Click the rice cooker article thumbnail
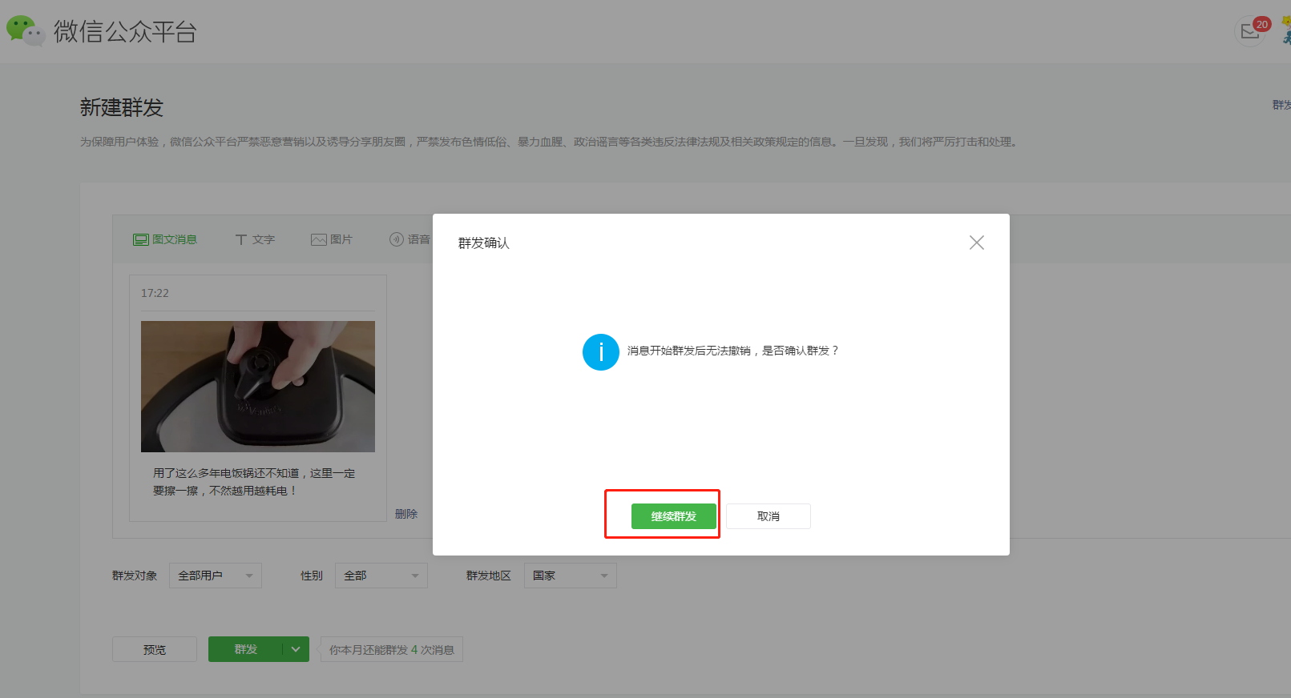Image resolution: width=1291 pixels, height=698 pixels. coord(258,387)
